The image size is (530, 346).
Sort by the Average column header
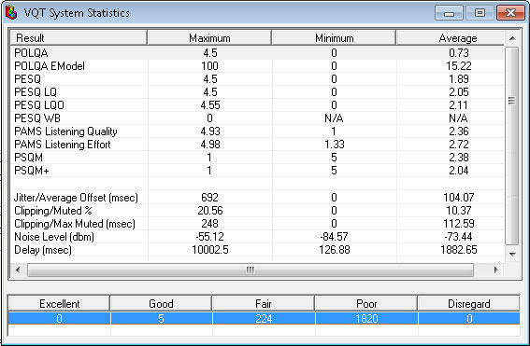[451, 37]
